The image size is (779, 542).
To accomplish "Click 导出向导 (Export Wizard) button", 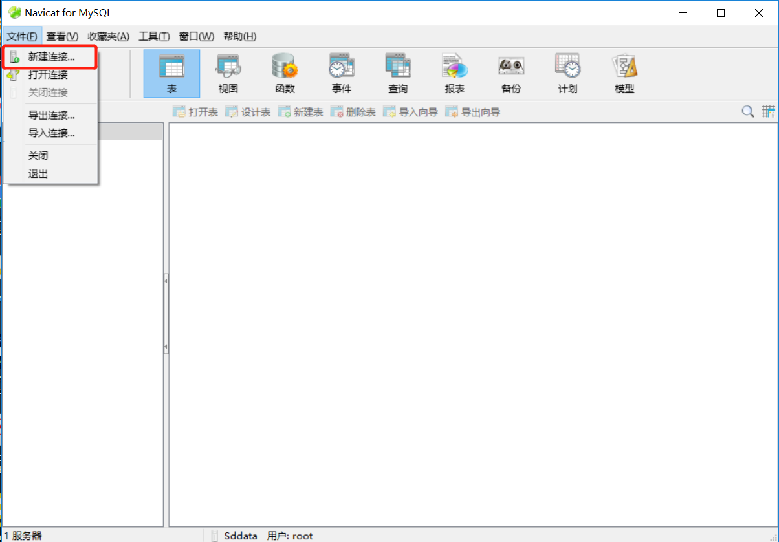I will pyautogui.click(x=472, y=112).
